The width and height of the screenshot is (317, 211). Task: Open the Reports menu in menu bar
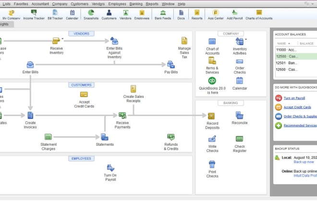tap(152, 4)
